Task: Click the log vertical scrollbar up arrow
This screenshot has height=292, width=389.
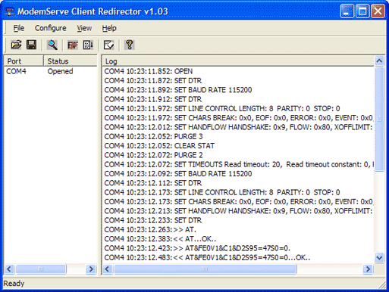Action: click(x=379, y=61)
